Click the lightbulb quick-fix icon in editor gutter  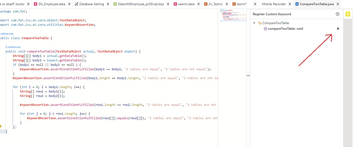click(1, 127)
